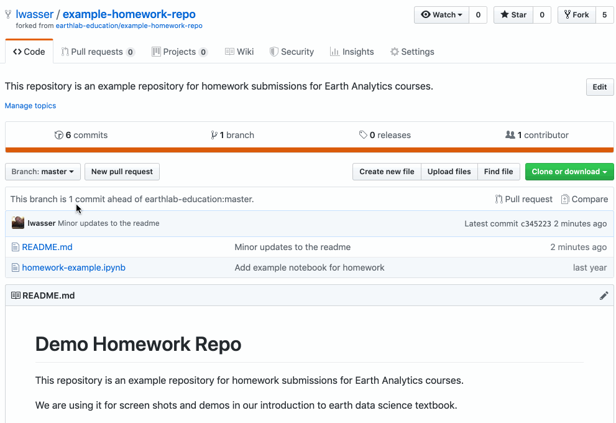Open homework-example.ipynb file
Viewport: 616px width, 423px height.
74,267
